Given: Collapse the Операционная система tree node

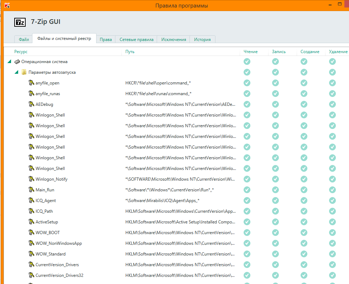Looking at the screenshot, I should [9, 61].
